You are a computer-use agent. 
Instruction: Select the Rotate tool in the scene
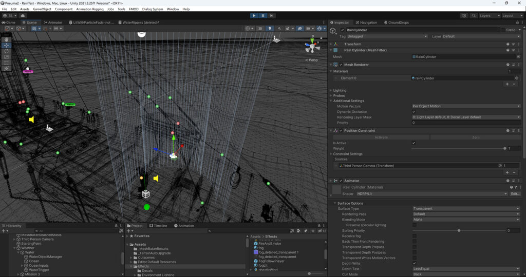tap(6, 51)
